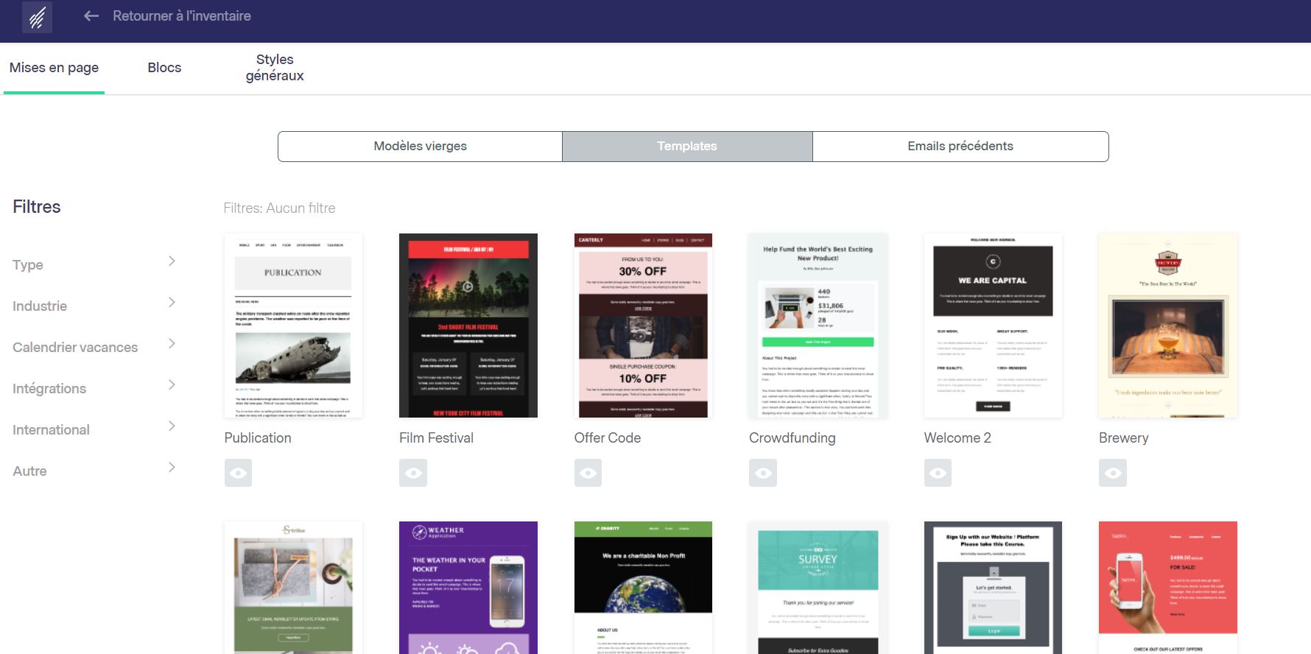Open the Calendrier vacances filter
Image resolution: width=1311 pixels, height=654 pixels.
tap(172, 344)
